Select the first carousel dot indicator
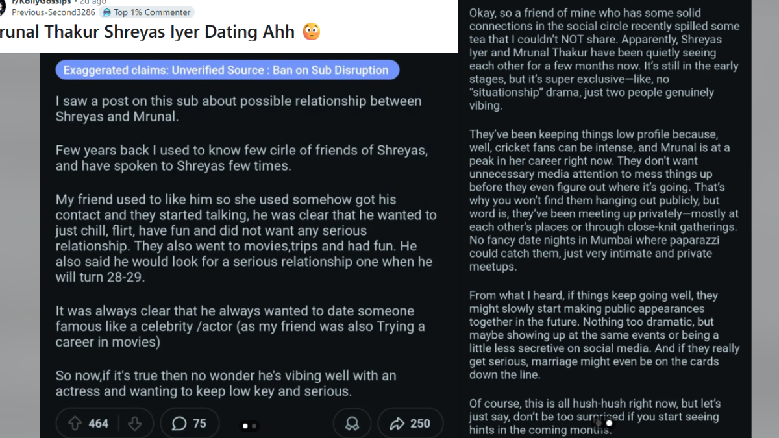Screen dimensions: 779x438 coord(244,426)
